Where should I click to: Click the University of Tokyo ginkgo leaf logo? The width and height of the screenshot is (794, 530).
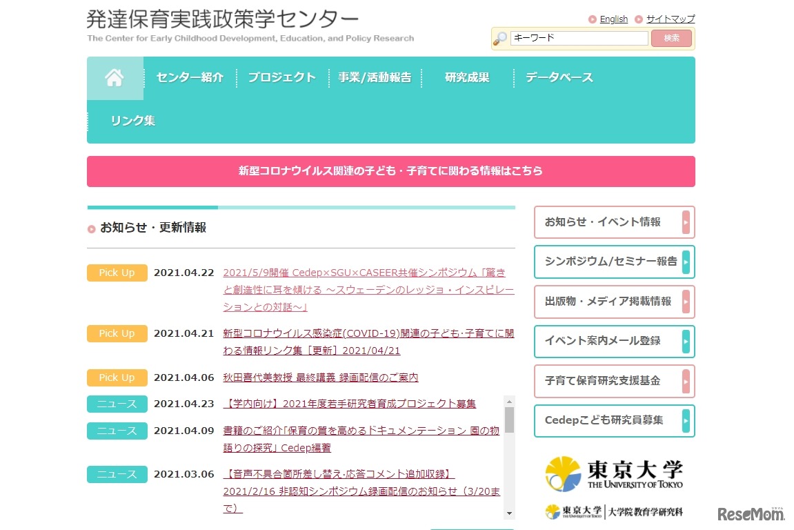tap(563, 475)
